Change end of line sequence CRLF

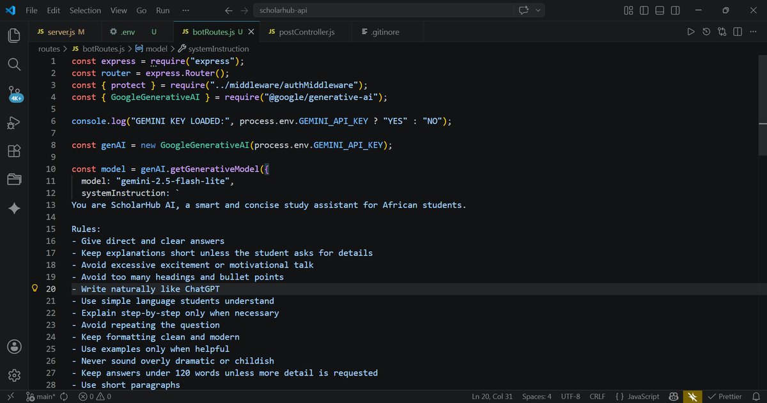pyautogui.click(x=598, y=397)
